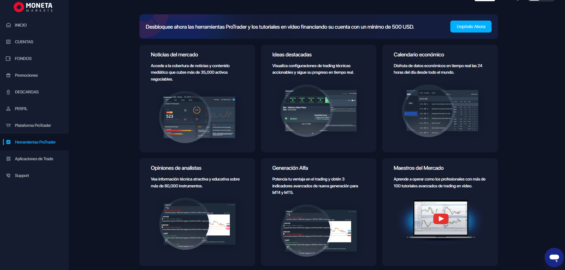Click the 100 tutoriales avanzados description
The image size is (565, 270).
440,182
